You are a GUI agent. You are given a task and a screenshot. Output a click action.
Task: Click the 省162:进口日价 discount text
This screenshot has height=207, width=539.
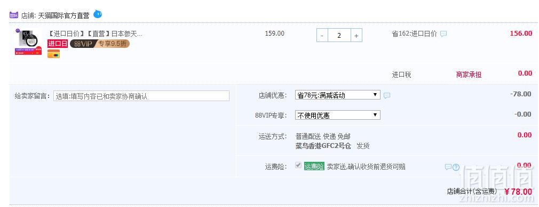click(415, 34)
